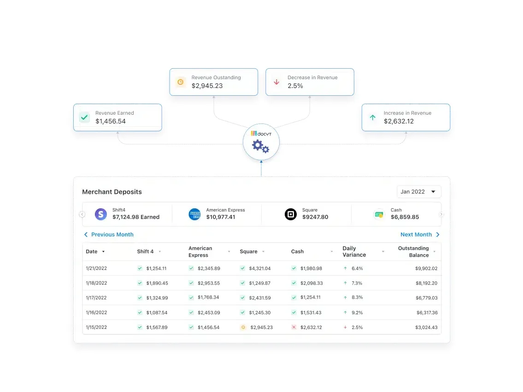Open the American Express column dropdown arrow
Image resolution: width=523 pixels, height=392 pixels.
point(229,252)
